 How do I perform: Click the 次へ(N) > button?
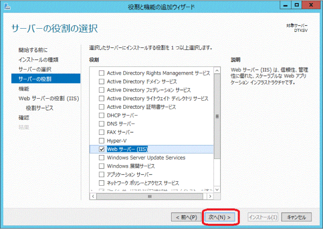(x=220, y=217)
